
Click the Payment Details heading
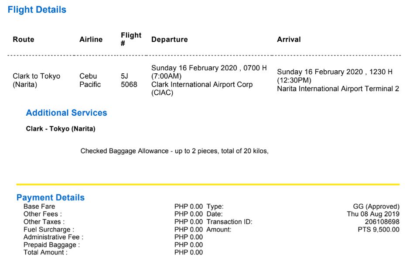click(x=51, y=198)
